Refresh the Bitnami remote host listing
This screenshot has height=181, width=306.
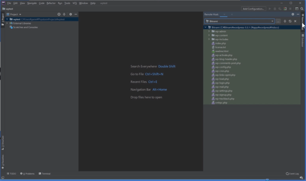(x=290, y=21)
